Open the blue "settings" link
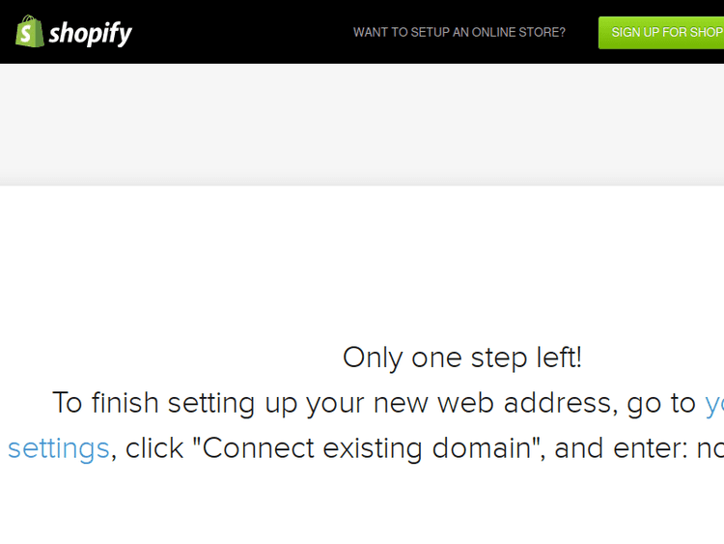Viewport: 724px width, 544px height. [x=58, y=448]
